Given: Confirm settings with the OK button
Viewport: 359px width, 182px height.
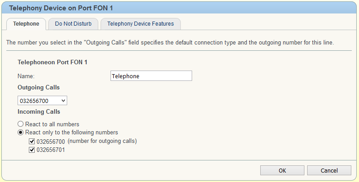Looking at the screenshot, I should [x=282, y=170].
